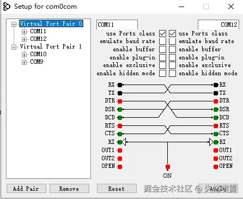243x199 pixels.
Task: Click the left OUT2 red pin
Action: coord(120,159)
